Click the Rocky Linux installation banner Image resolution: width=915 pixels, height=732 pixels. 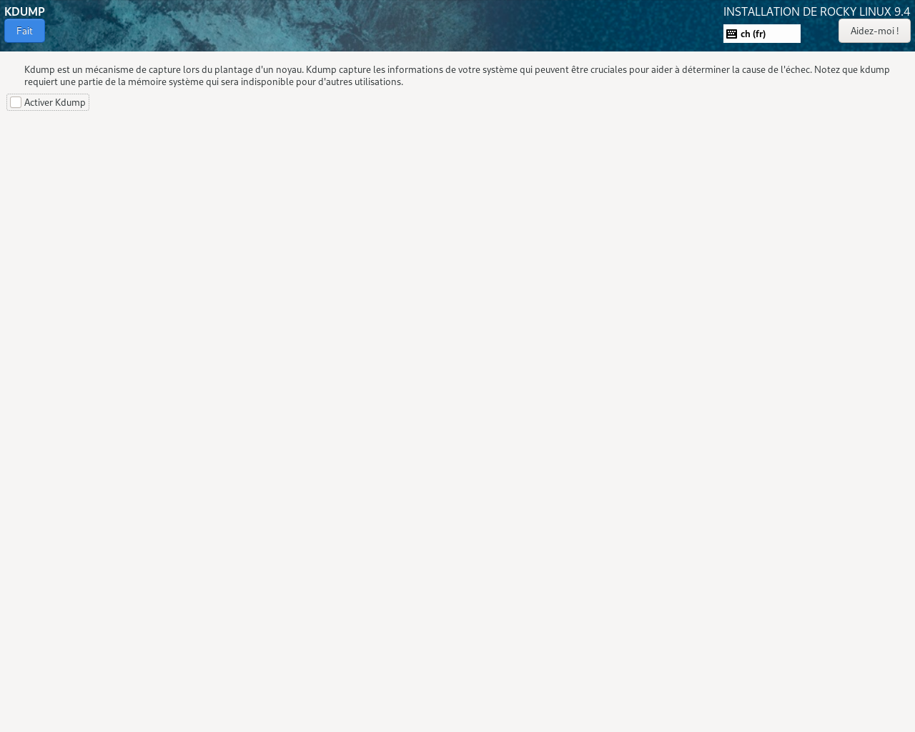coord(816,10)
